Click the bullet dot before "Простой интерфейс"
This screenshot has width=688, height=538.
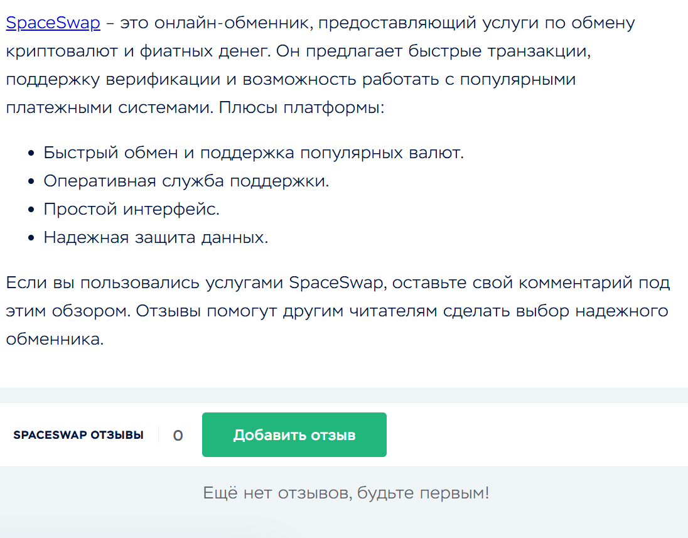pos(31,210)
